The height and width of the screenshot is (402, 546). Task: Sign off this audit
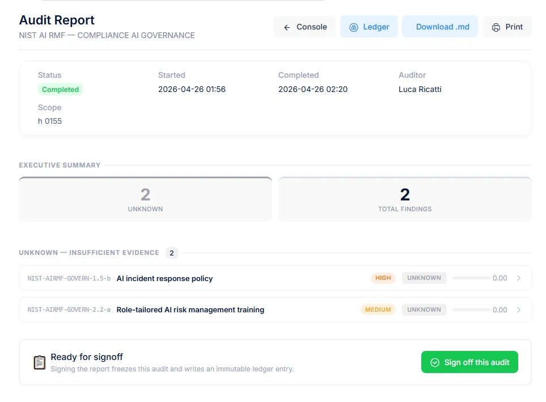pos(469,362)
